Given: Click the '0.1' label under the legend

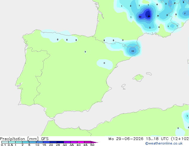Looking at the screenshot, I should click(3, 145).
